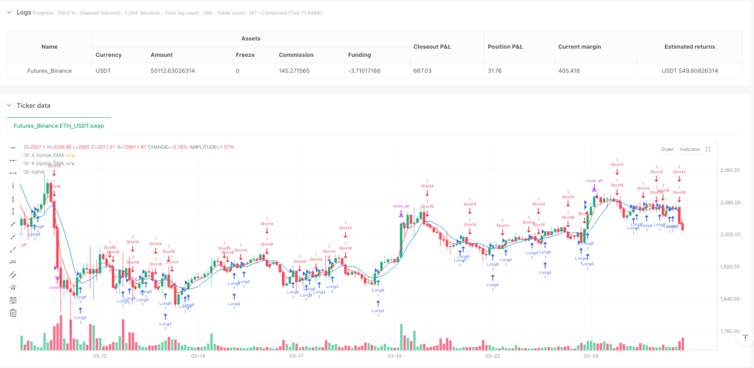Image resolution: width=754 pixels, height=368 pixels.
Task: Hide the signal indicator via eye icon
Action: click(x=26, y=172)
